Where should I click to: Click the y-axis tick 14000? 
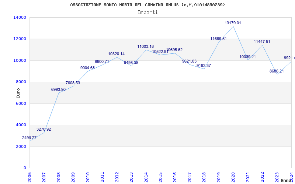point(20,17)
